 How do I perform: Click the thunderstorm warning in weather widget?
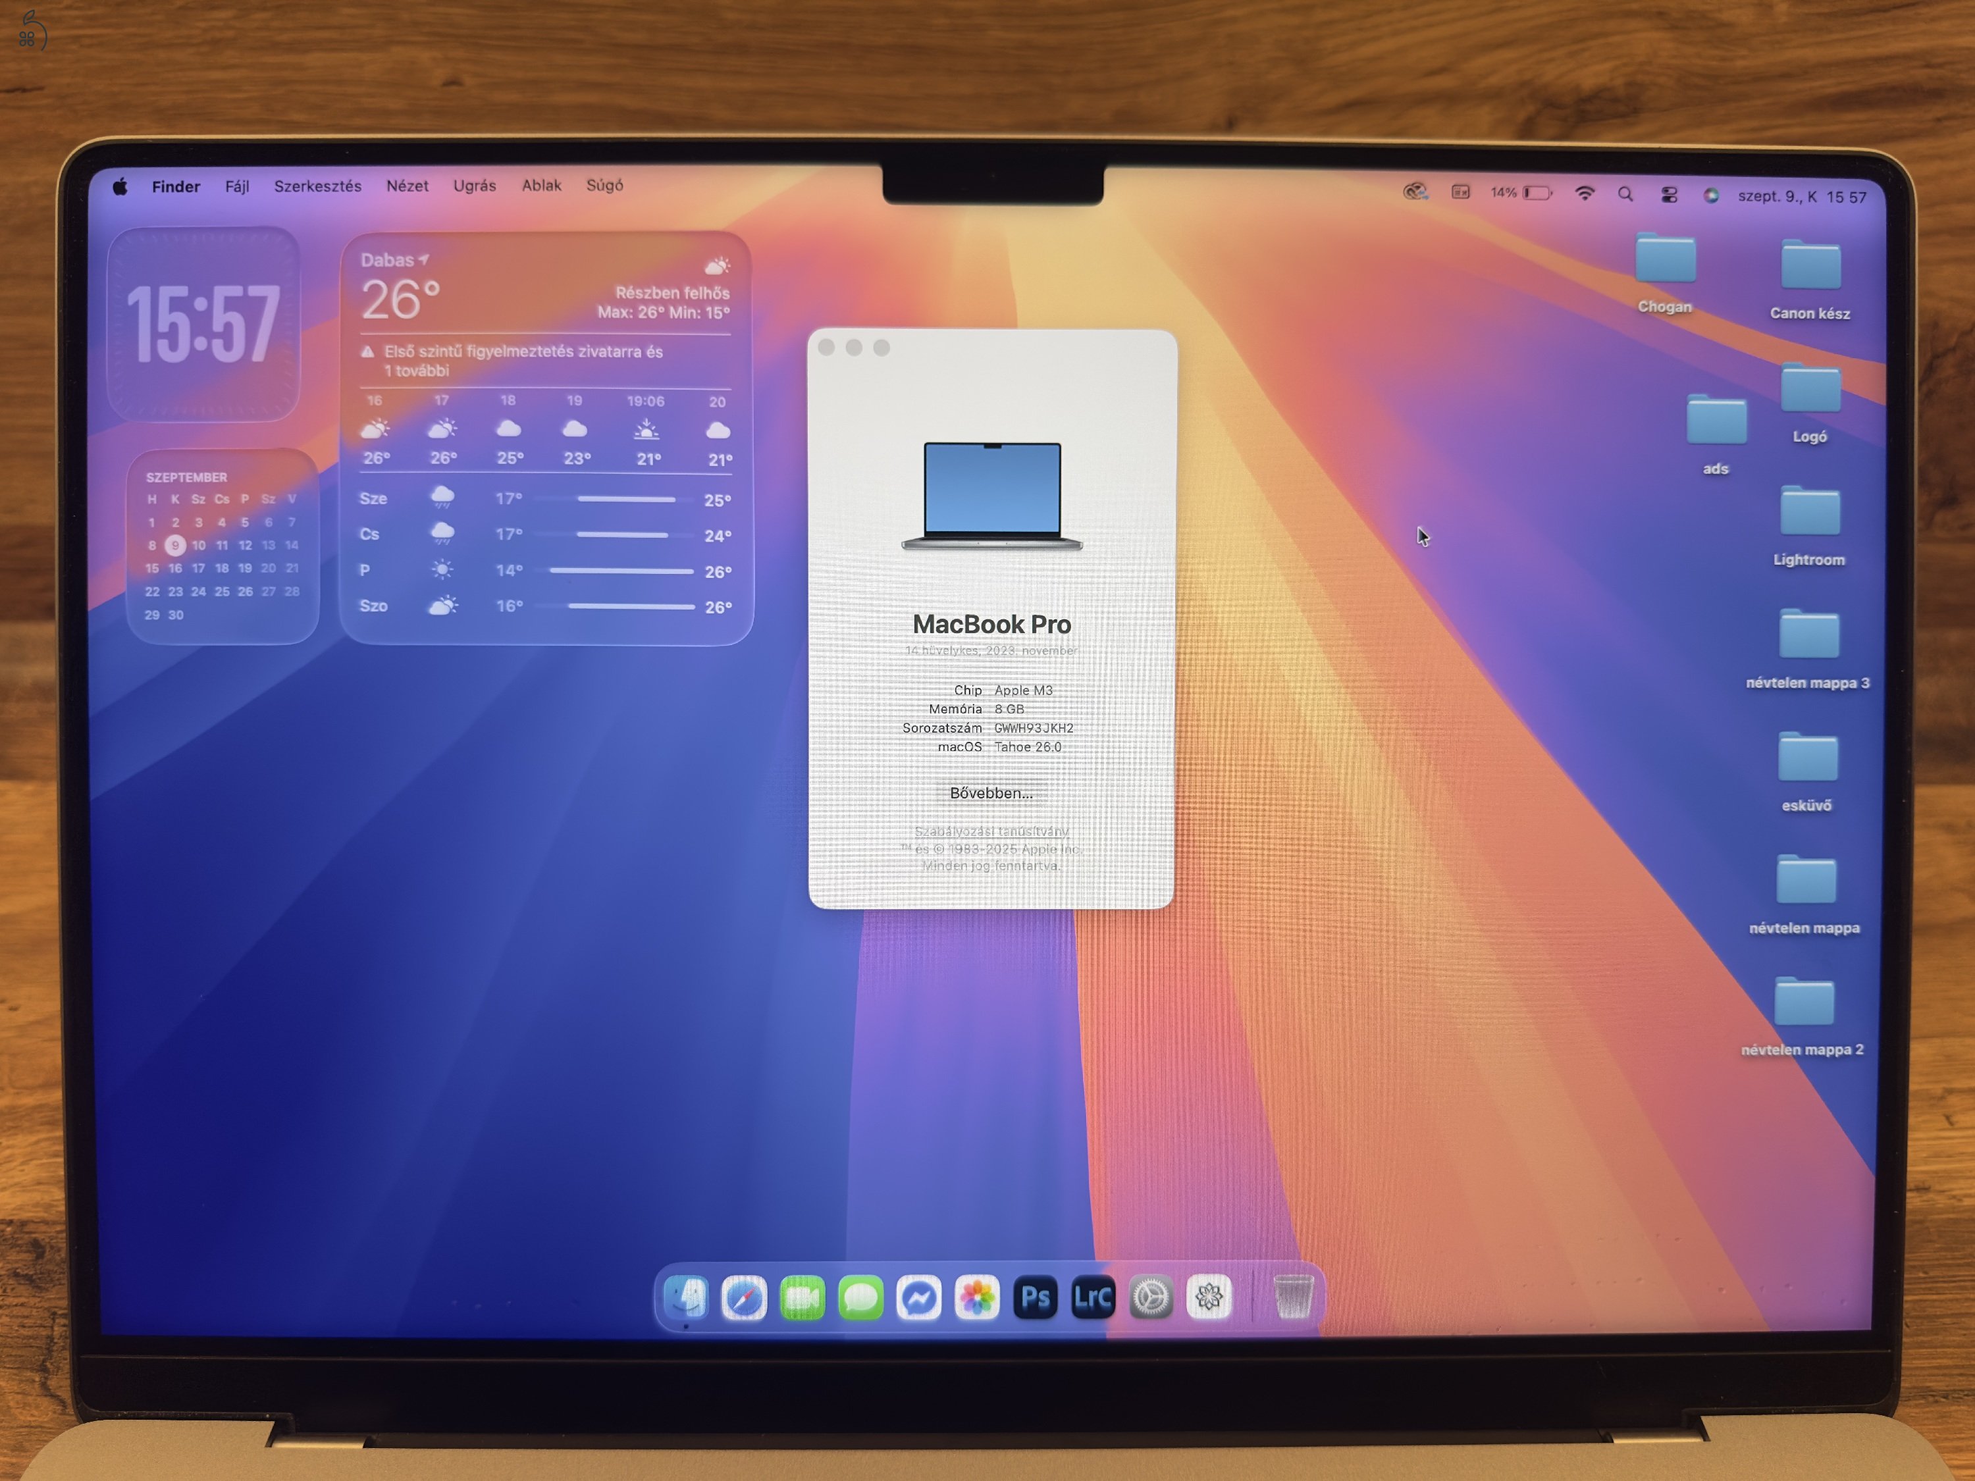pos(523,361)
